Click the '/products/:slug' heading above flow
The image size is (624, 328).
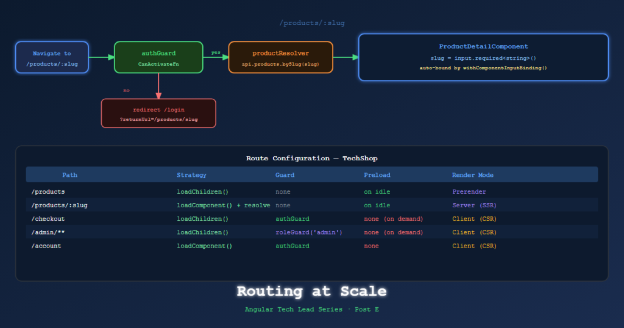coord(312,23)
